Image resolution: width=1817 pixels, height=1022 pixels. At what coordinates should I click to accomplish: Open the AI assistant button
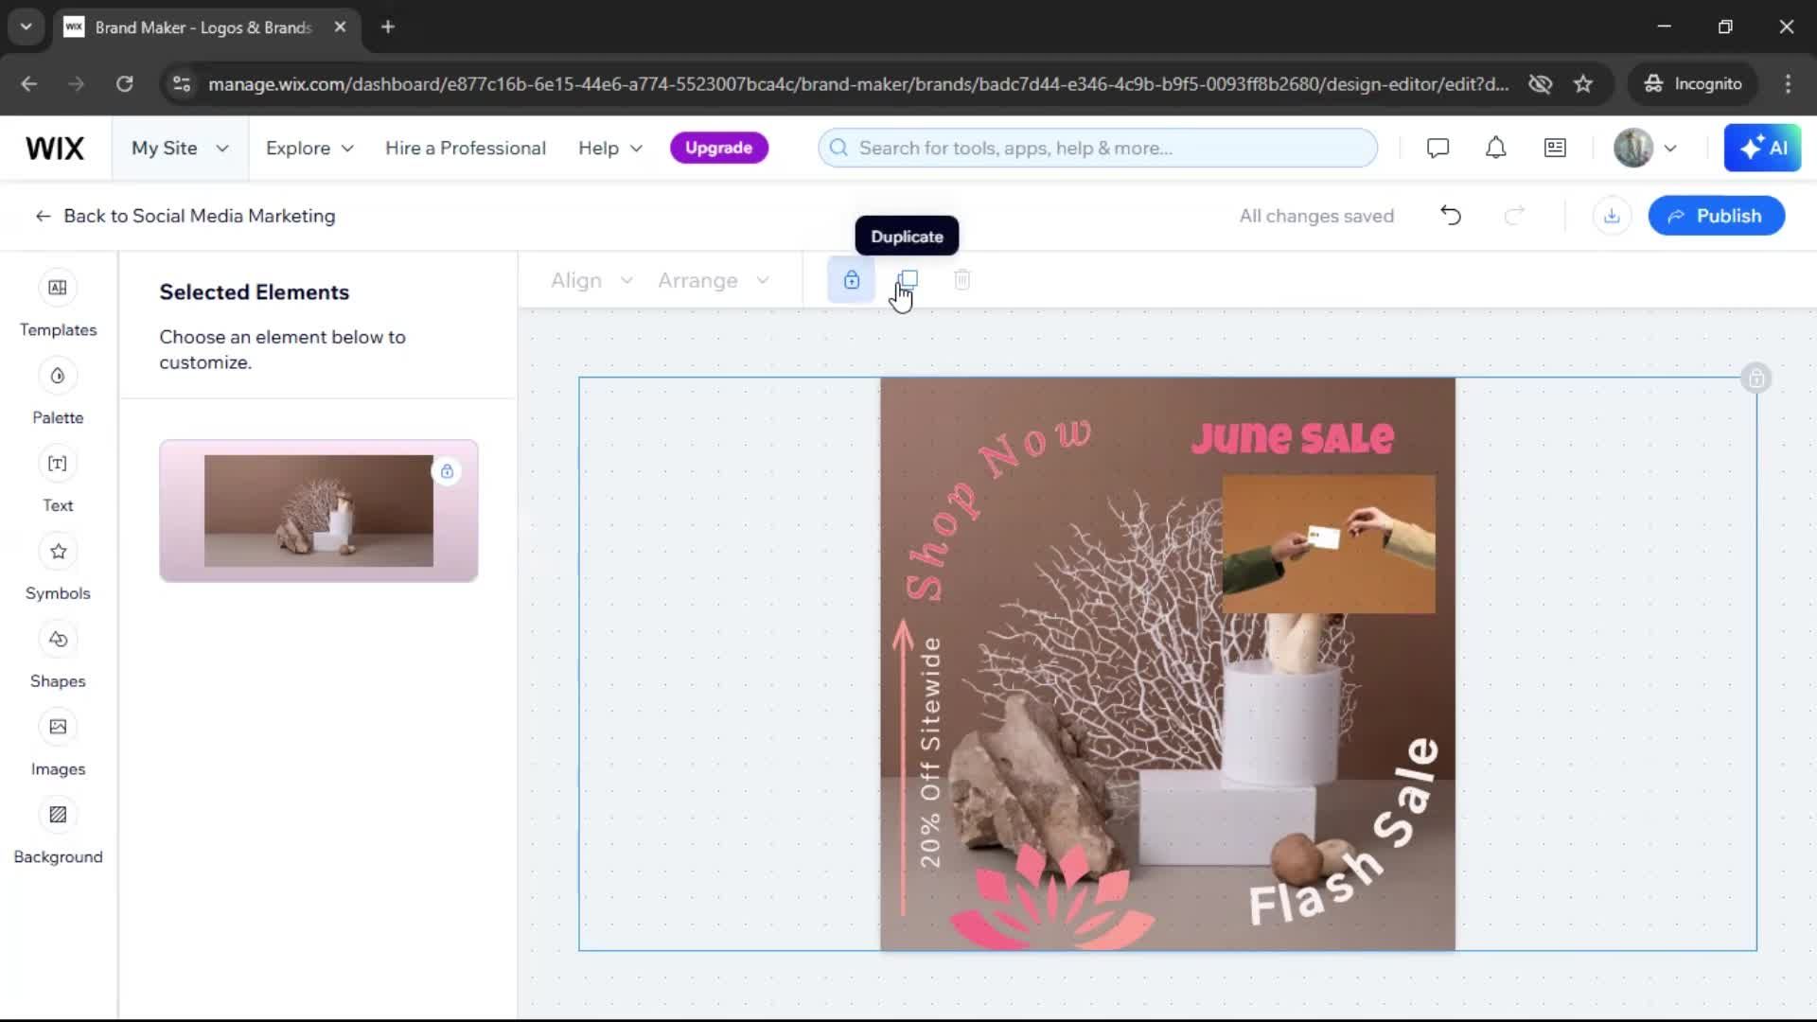[1762, 148]
